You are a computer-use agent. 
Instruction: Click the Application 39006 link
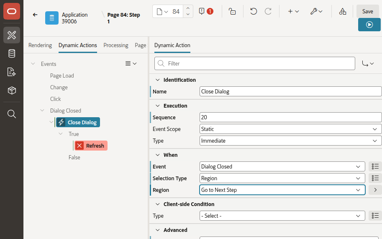[74, 18]
